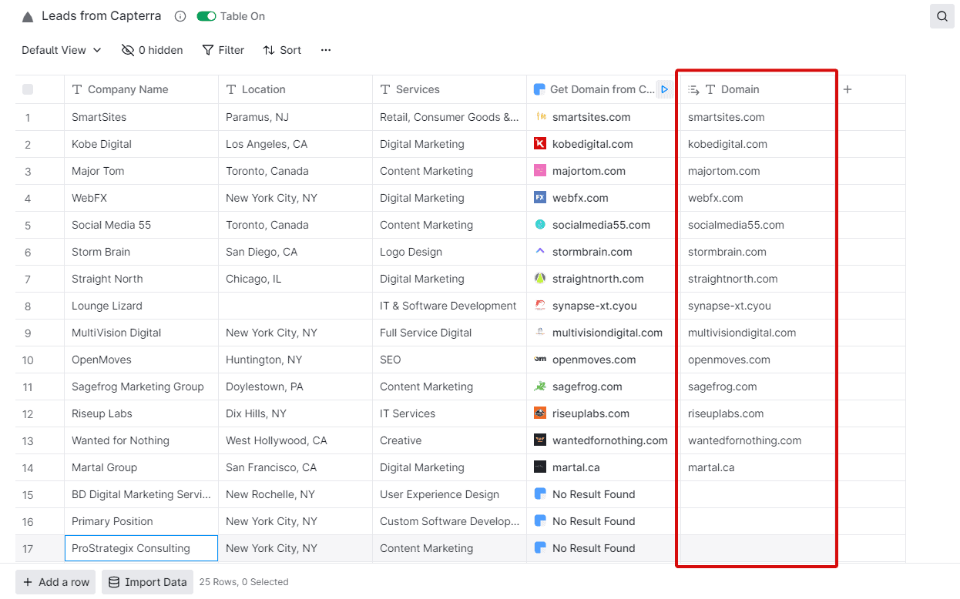
Task: Click the empty Location cell for Lounge Lizard
Action: coord(296,306)
